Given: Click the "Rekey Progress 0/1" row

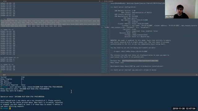Looking at the screenshot, I should [12, 79].
